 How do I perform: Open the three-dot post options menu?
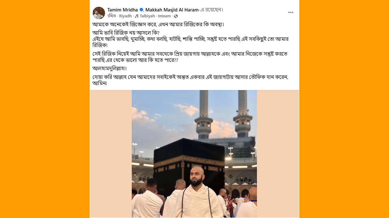(291, 12)
